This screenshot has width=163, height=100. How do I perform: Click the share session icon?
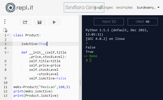coord(25,22)
